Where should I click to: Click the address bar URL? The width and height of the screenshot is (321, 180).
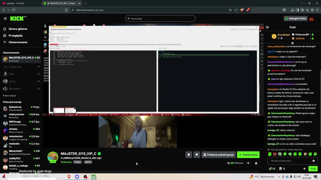point(90,10)
